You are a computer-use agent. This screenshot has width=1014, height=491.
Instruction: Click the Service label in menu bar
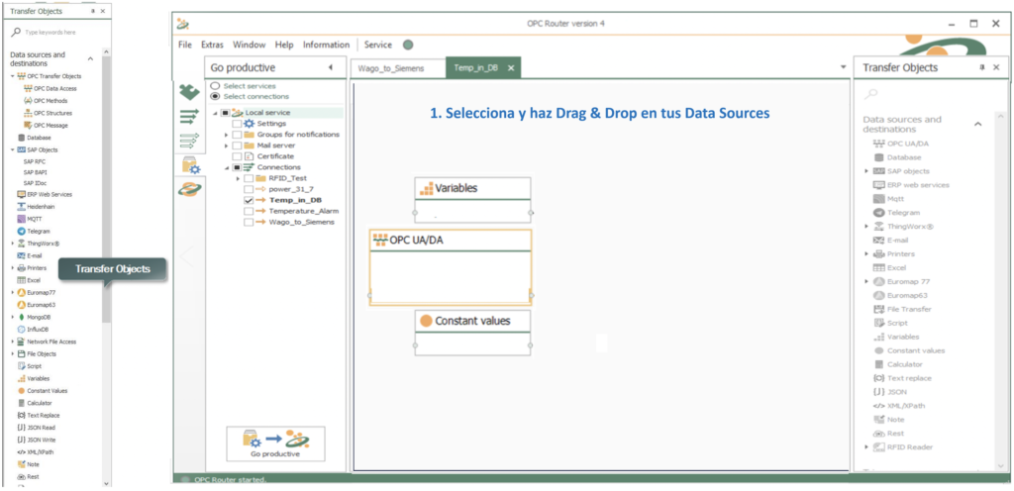378,45
